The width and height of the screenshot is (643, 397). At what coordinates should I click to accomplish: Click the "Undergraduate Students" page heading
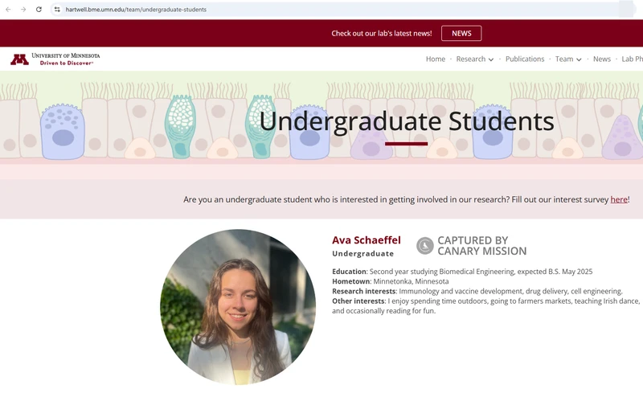point(407,121)
